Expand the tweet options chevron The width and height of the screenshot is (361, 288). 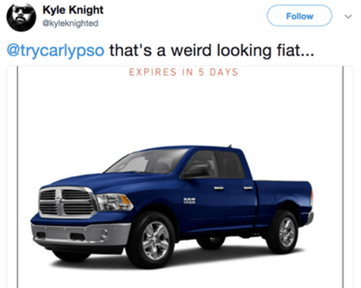pos(348,17)
